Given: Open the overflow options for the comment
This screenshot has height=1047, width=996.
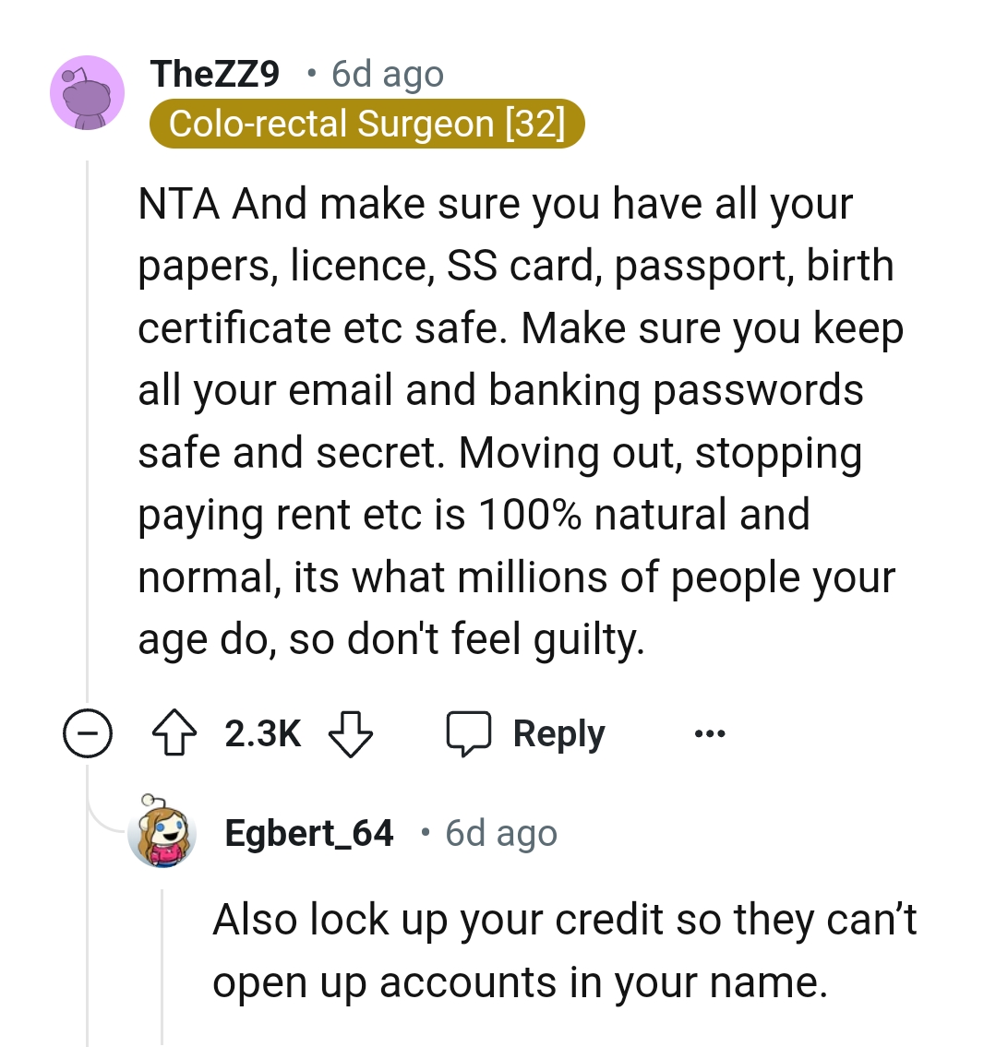Looking at the screenshot, I should point(709,732).
